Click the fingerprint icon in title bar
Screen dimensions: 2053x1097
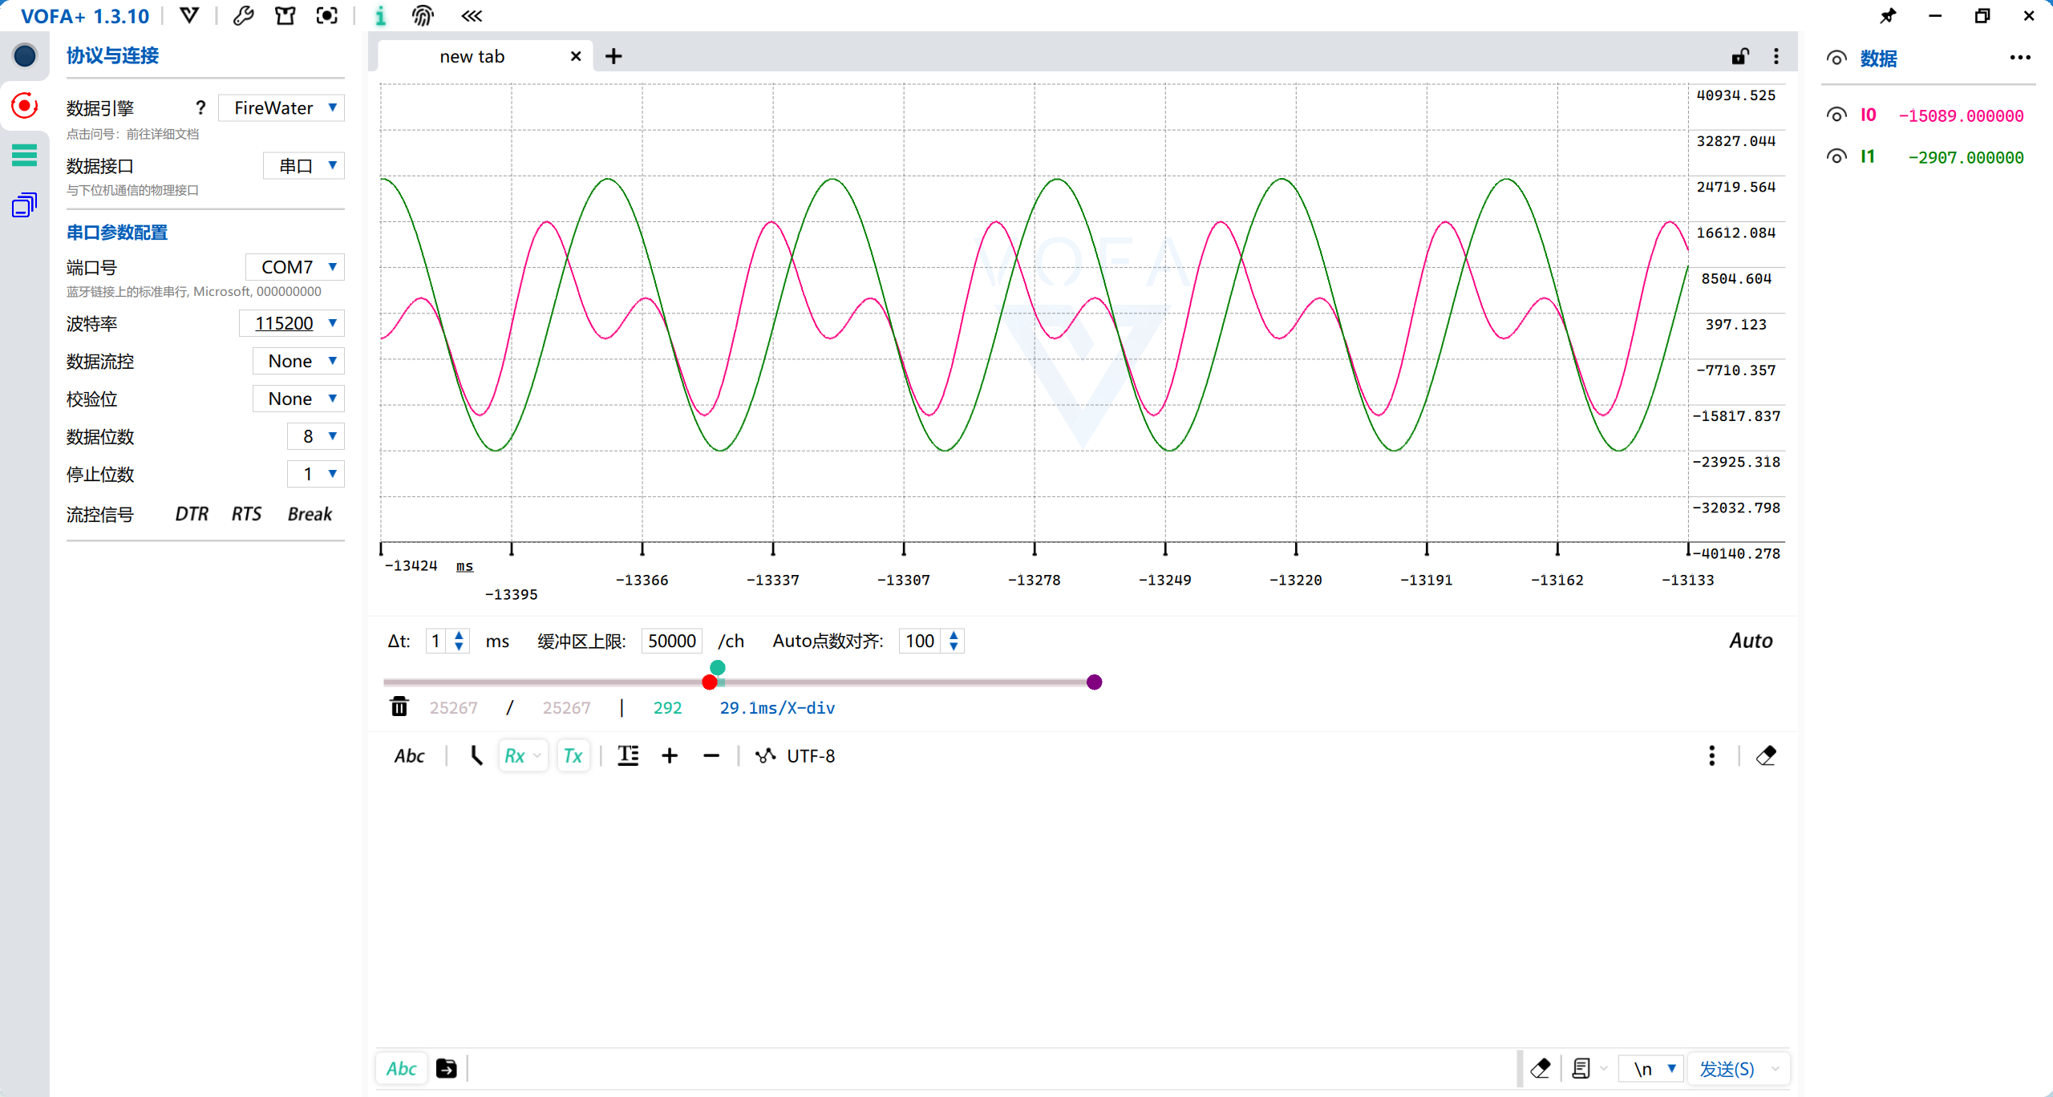pyautogui.click(x=423, y=15)
